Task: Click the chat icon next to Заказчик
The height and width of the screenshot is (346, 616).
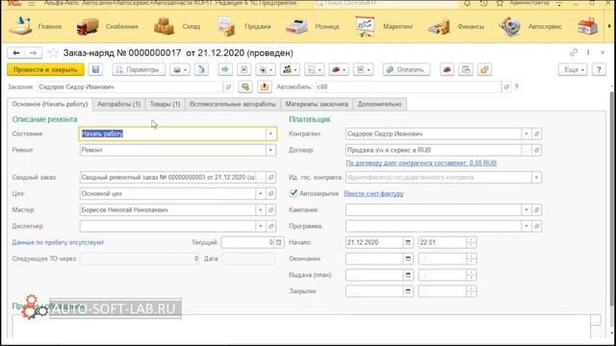Action: (245, 86)
